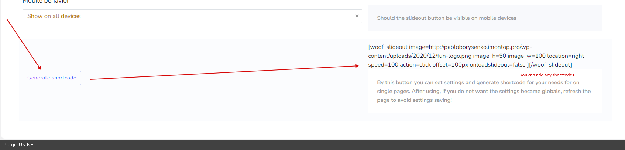Screen dimensions: 625x150
Task: Click the red vertical marker inside the shortcode
Action: (529, 66)
